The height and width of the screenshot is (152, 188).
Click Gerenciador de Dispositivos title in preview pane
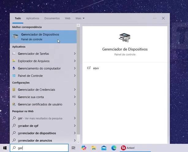tap(125, 49)
